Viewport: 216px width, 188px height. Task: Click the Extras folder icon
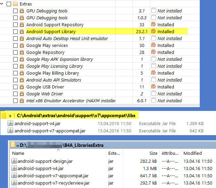click(15, 4)
